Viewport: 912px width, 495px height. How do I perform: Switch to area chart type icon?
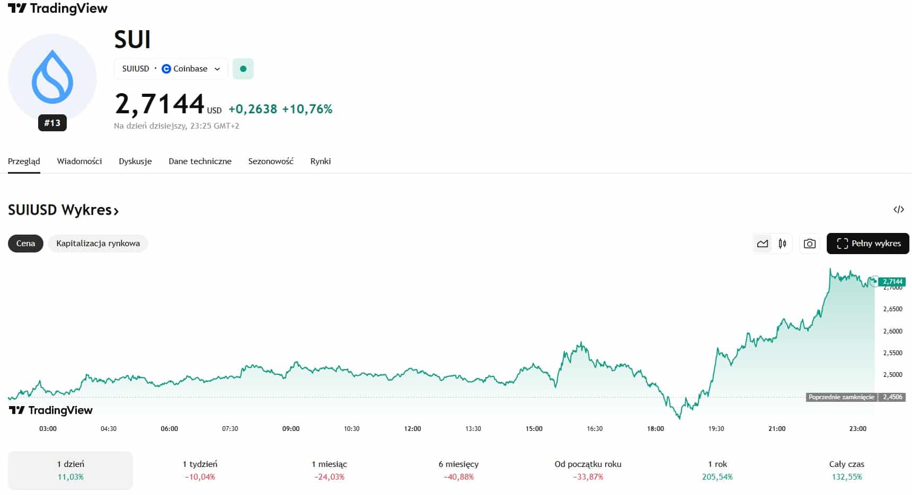coord(763,244)
